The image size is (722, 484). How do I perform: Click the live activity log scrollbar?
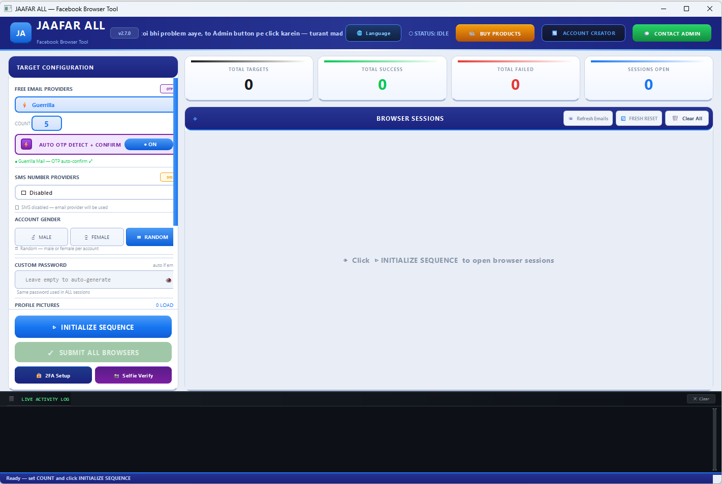click(714, 439)
